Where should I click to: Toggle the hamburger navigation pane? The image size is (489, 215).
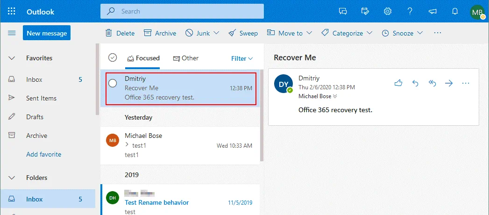[12, 33]
